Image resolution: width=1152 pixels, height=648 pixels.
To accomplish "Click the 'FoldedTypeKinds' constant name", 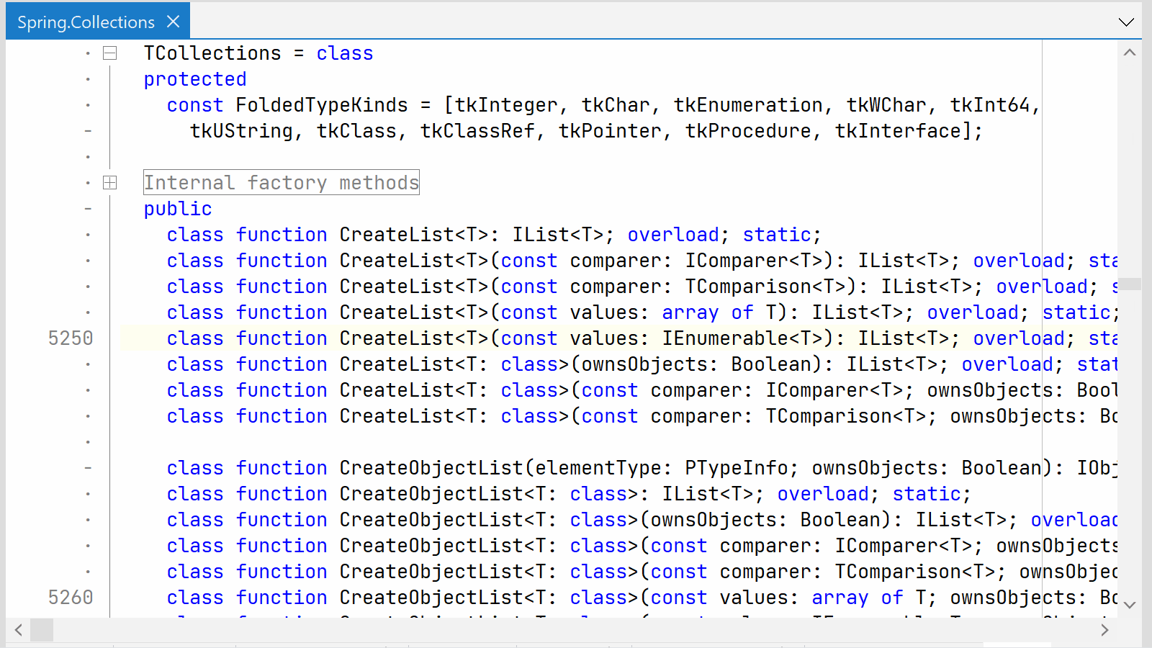I will pyautogui.click(x=322, y=105).
